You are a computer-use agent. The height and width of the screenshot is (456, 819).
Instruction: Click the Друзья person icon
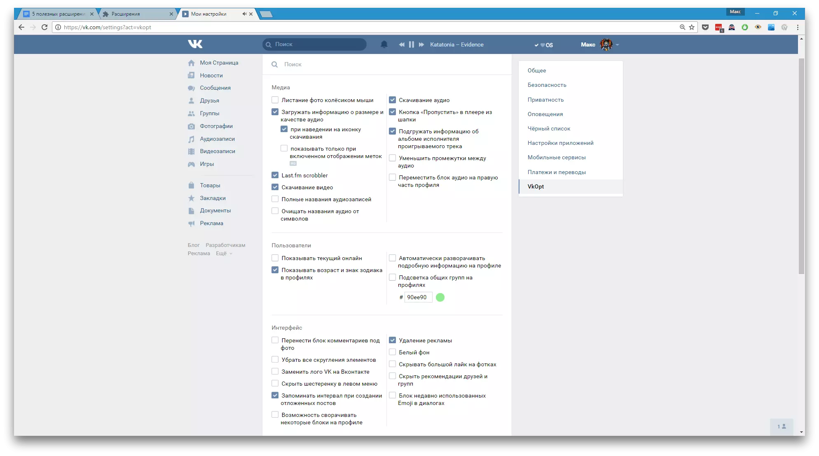coord(191,101)
